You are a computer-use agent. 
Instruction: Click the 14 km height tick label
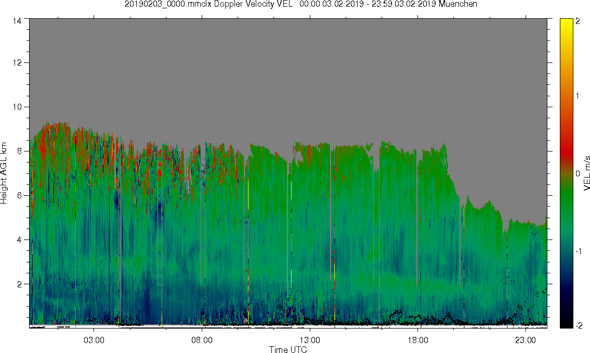point(17,21)
